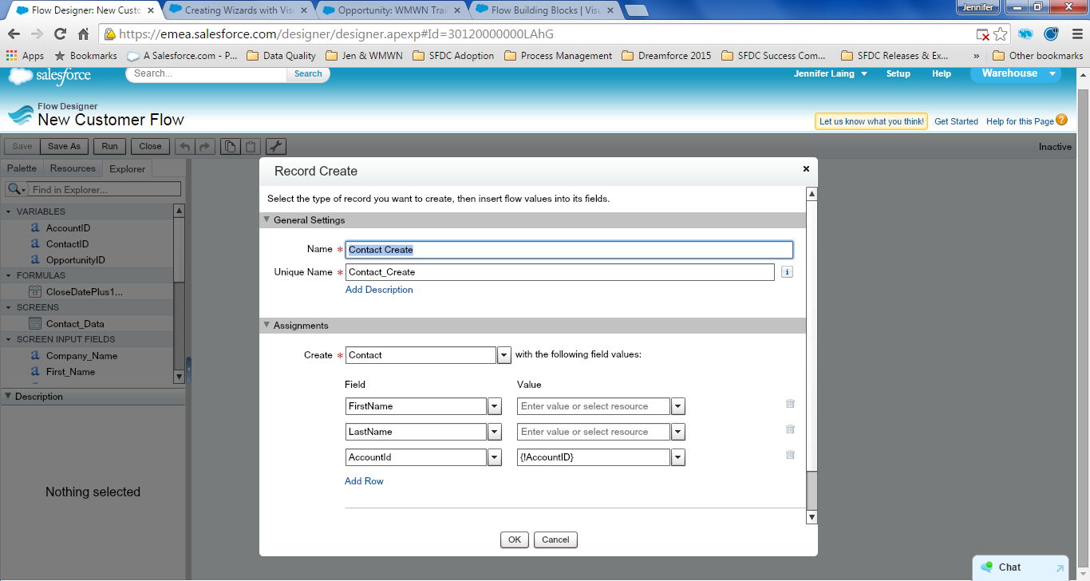This screenshot has height=581, width=1090.
Task: Open value dropdown for FirstName row
Action: click(x=678, y=406)
